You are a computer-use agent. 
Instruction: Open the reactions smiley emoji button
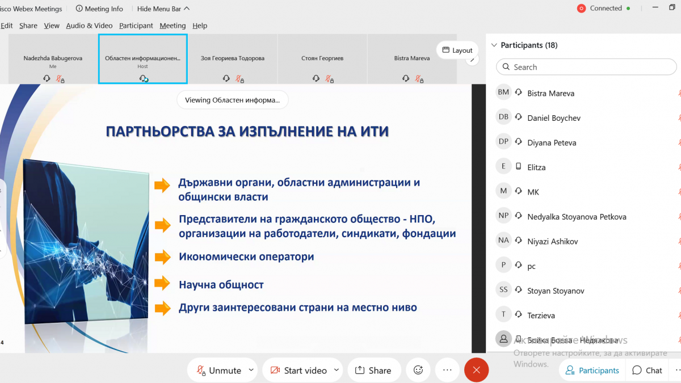point(418,370)
